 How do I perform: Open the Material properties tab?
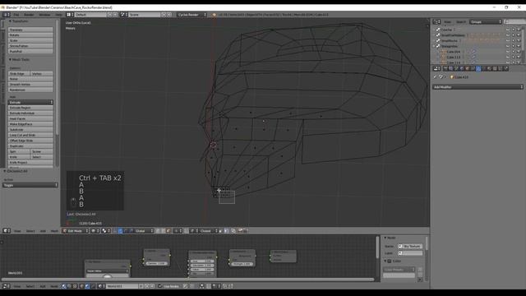[x=490, y=68]
